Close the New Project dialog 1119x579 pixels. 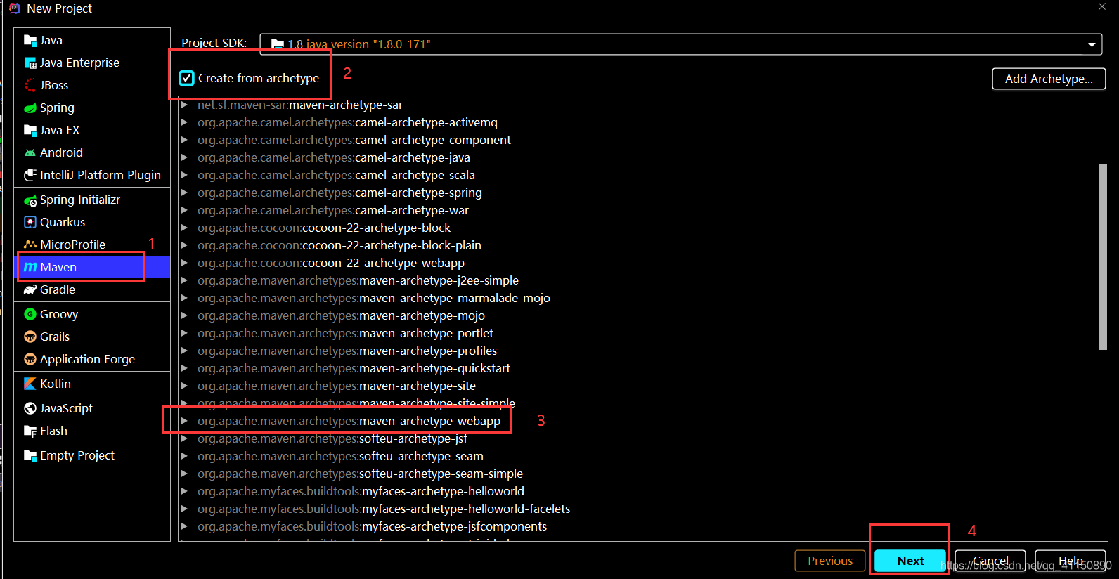coord(1102,6)
